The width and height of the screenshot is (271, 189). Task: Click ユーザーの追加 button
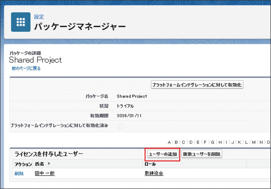163,154
